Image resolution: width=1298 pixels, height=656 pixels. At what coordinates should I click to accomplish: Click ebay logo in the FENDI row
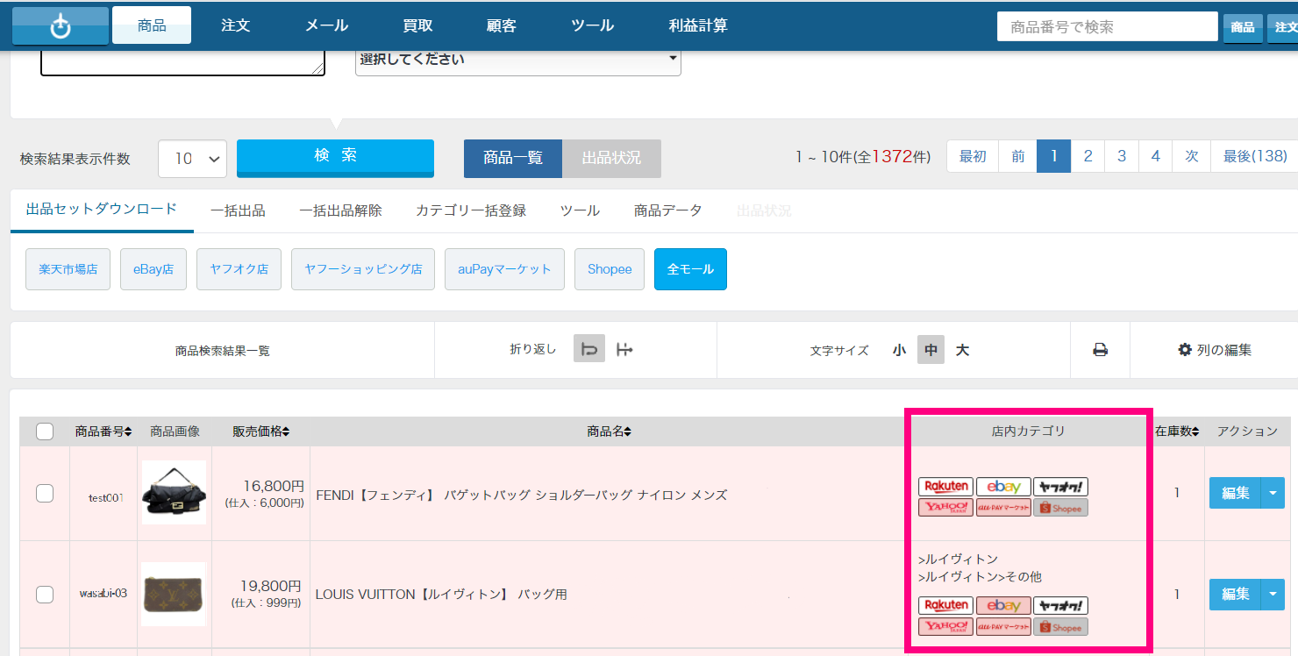pyautogui.click(x=1003, y=487)
